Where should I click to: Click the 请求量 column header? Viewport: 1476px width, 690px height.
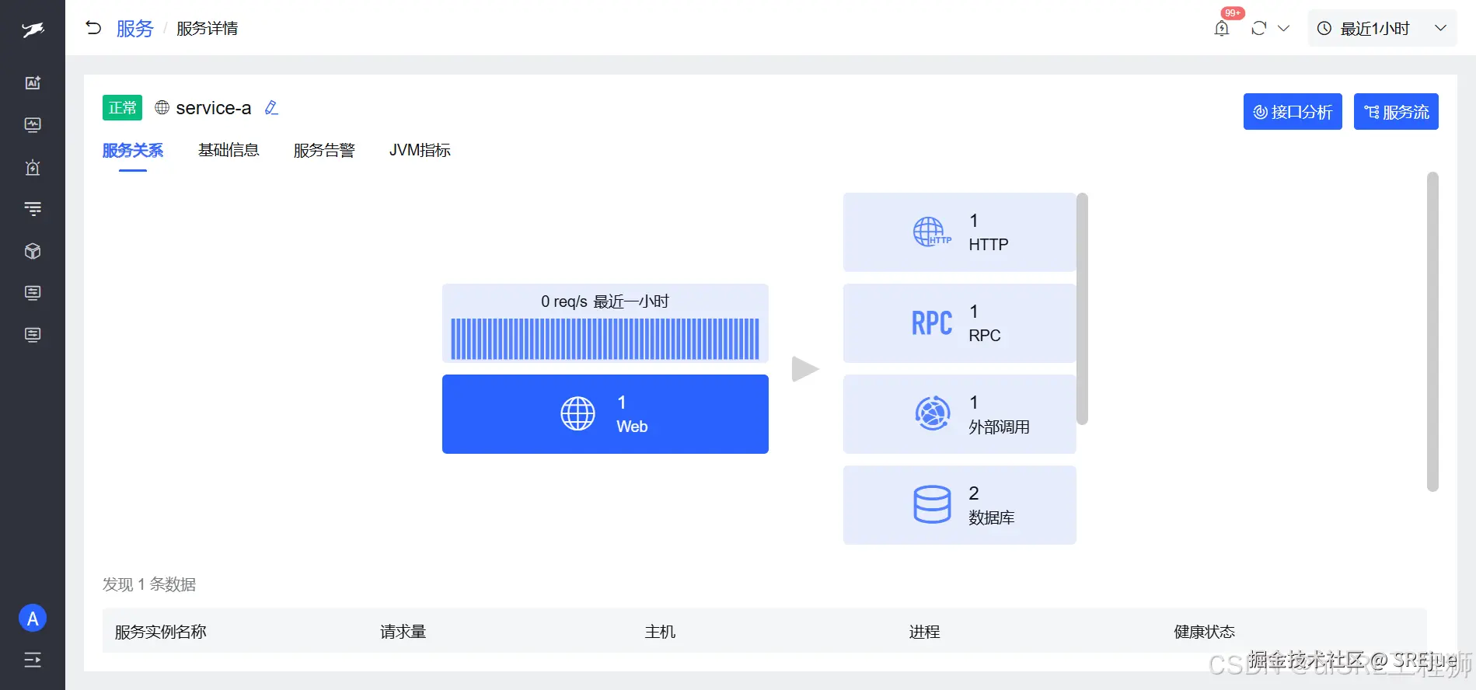click(x=403, y=632)
